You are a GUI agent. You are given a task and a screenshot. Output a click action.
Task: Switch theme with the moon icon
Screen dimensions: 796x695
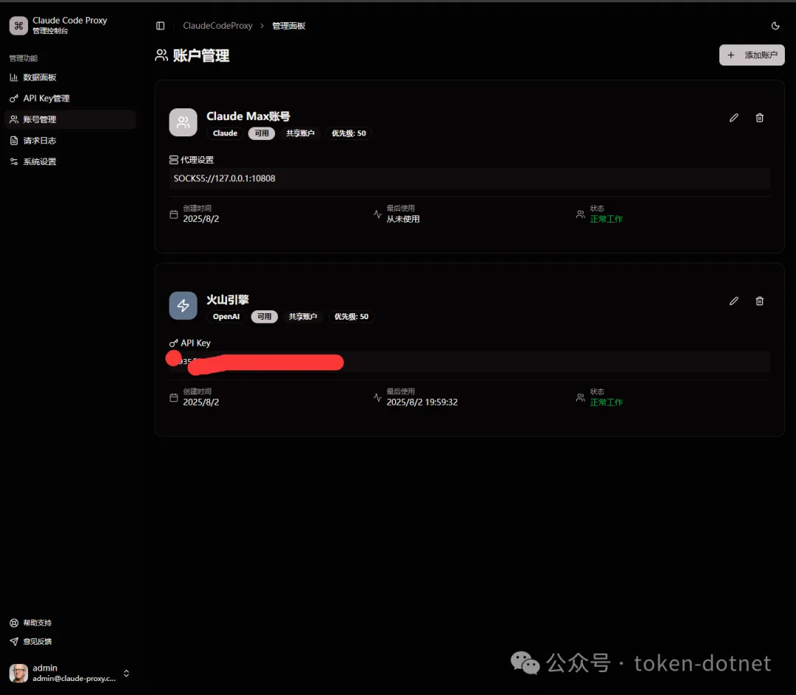point(775,26)
